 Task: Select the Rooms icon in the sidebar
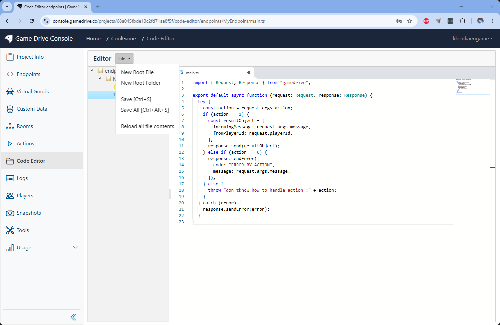[x=10, y=126]
